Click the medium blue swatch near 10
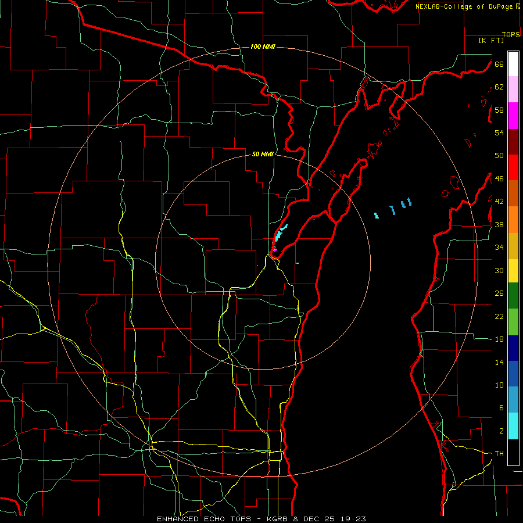Viewport: 523px width, 523px height. pyautogui.click(x=513, y=374)
